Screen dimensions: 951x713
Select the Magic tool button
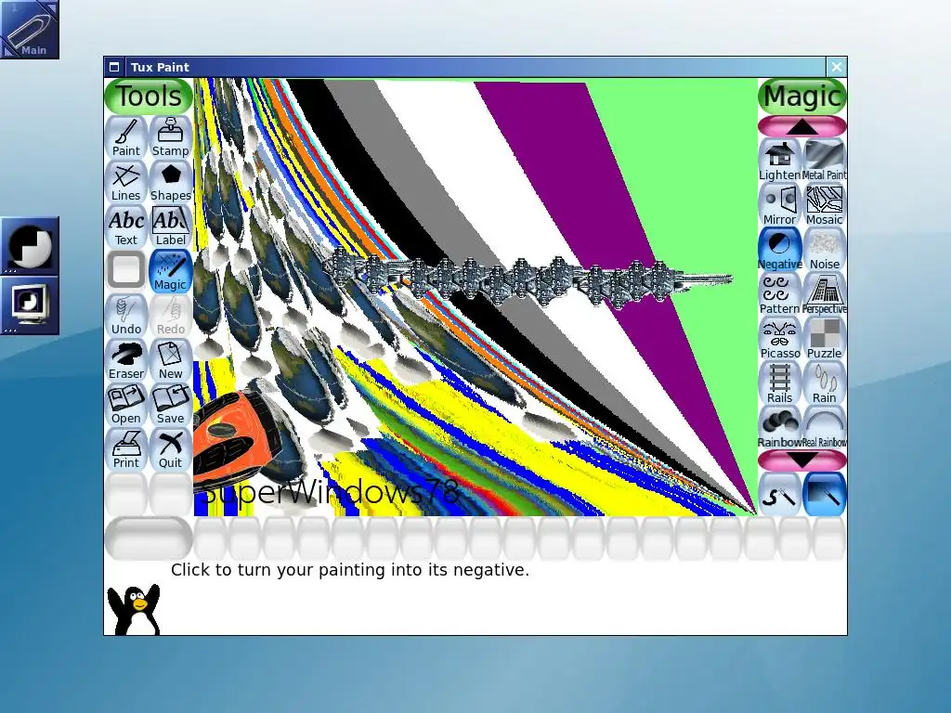171,271
